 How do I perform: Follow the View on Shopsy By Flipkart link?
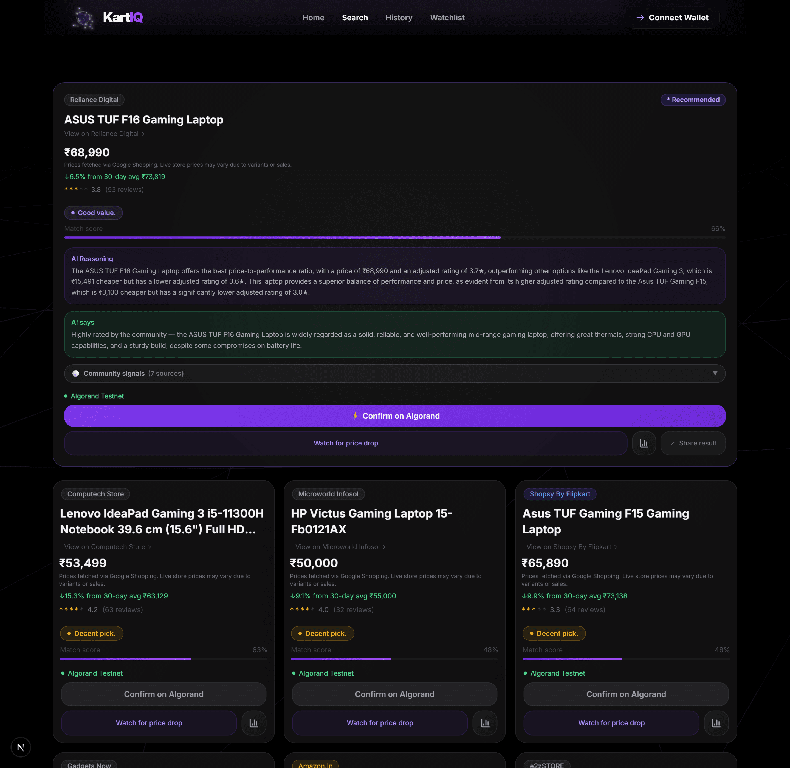[x=571, y=547]
